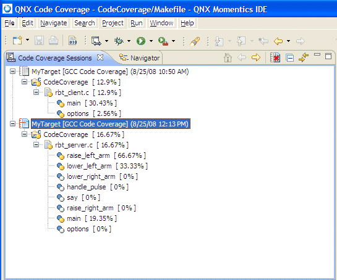Open the Project menu
This screenshot has height=280, width=337.
coord(113,23)
